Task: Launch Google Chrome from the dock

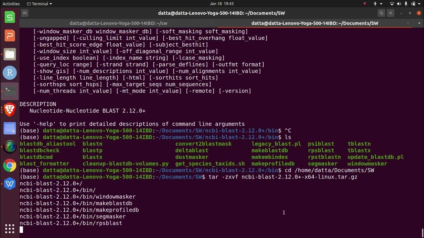Action: coord(10,165)
